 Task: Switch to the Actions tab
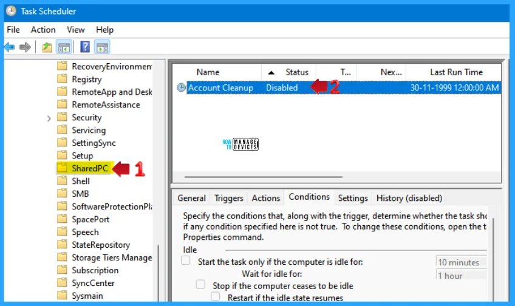(266, 199)
